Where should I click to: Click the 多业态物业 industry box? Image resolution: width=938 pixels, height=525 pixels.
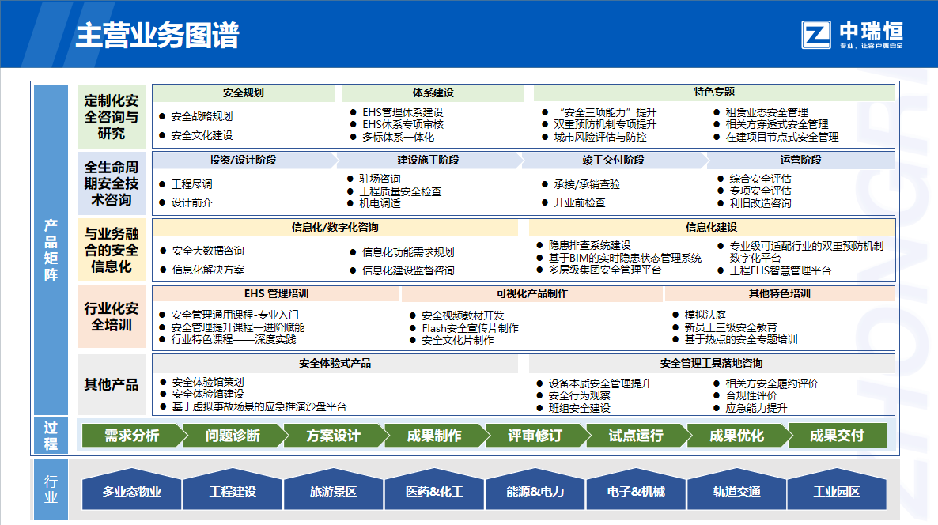pyautogui.click(x=131, y=492)
